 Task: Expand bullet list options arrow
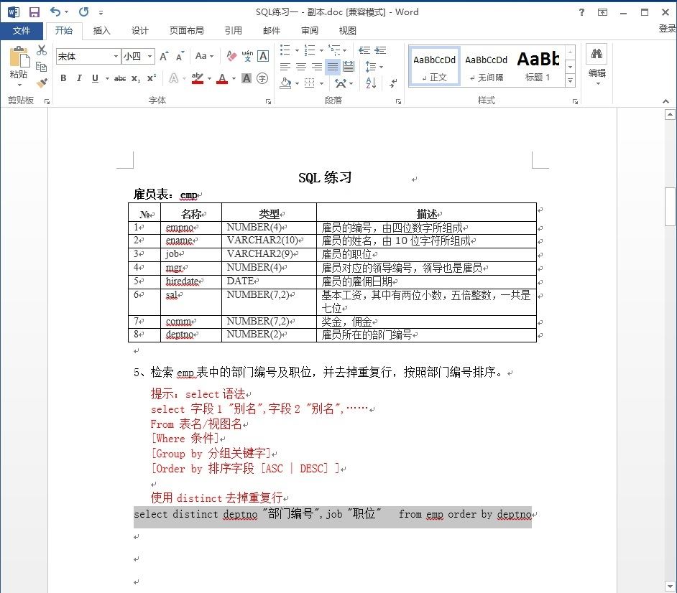click(297, 50)
